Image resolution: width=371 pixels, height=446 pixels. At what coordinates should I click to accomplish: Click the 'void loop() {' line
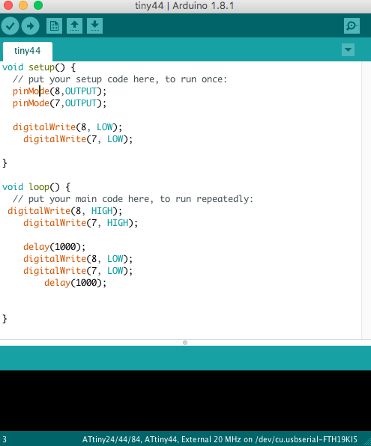36,187
